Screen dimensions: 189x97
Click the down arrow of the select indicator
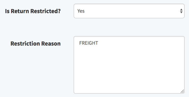(x=181, y=12)
